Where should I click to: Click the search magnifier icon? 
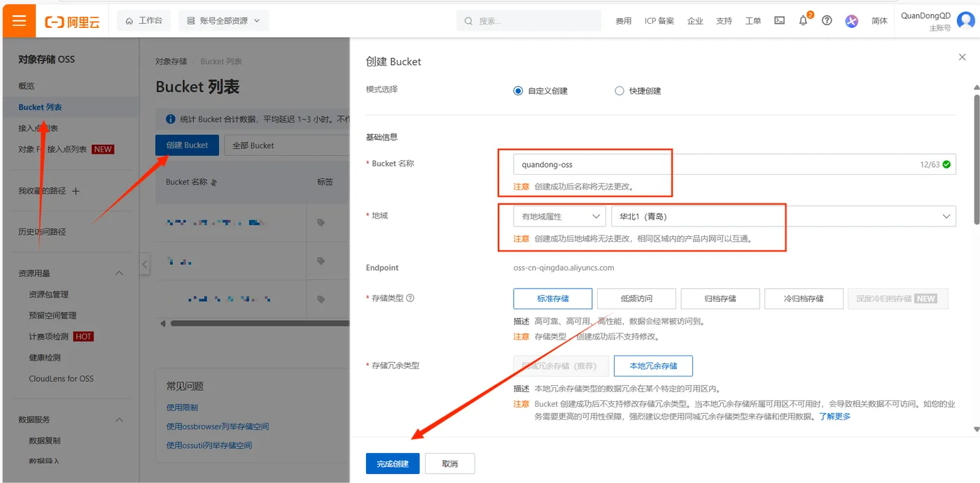tap(469, 21)
